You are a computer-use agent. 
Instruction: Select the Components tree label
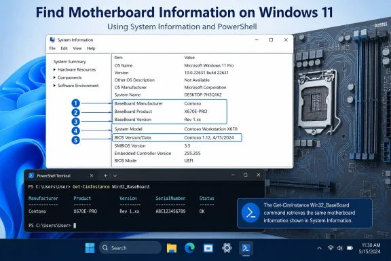[x=69, y=77]
